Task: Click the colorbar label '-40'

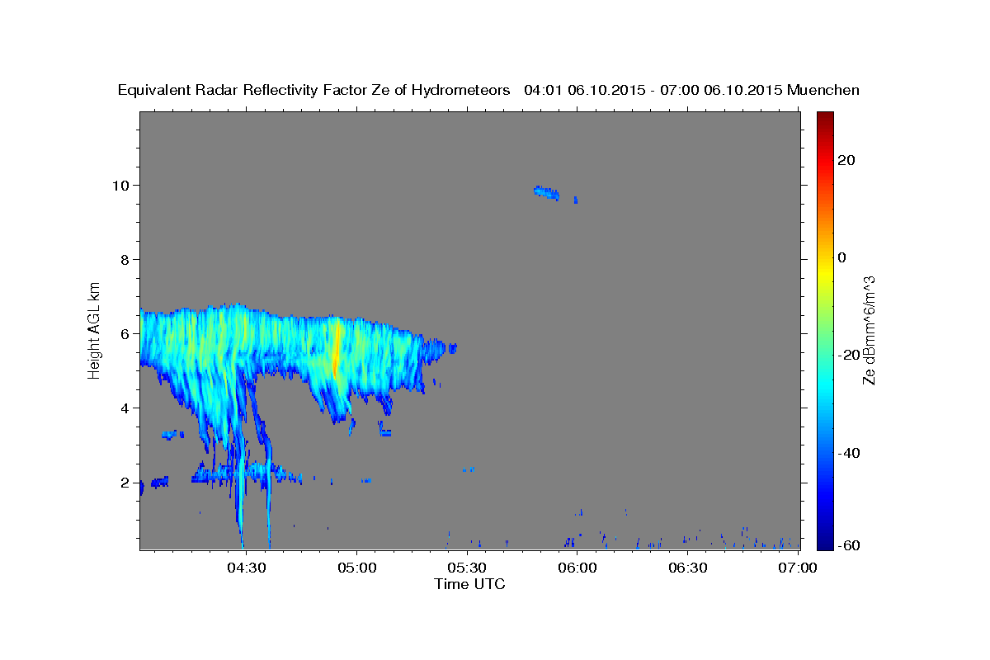Action: pyautogui.click(x=848, y=453)
